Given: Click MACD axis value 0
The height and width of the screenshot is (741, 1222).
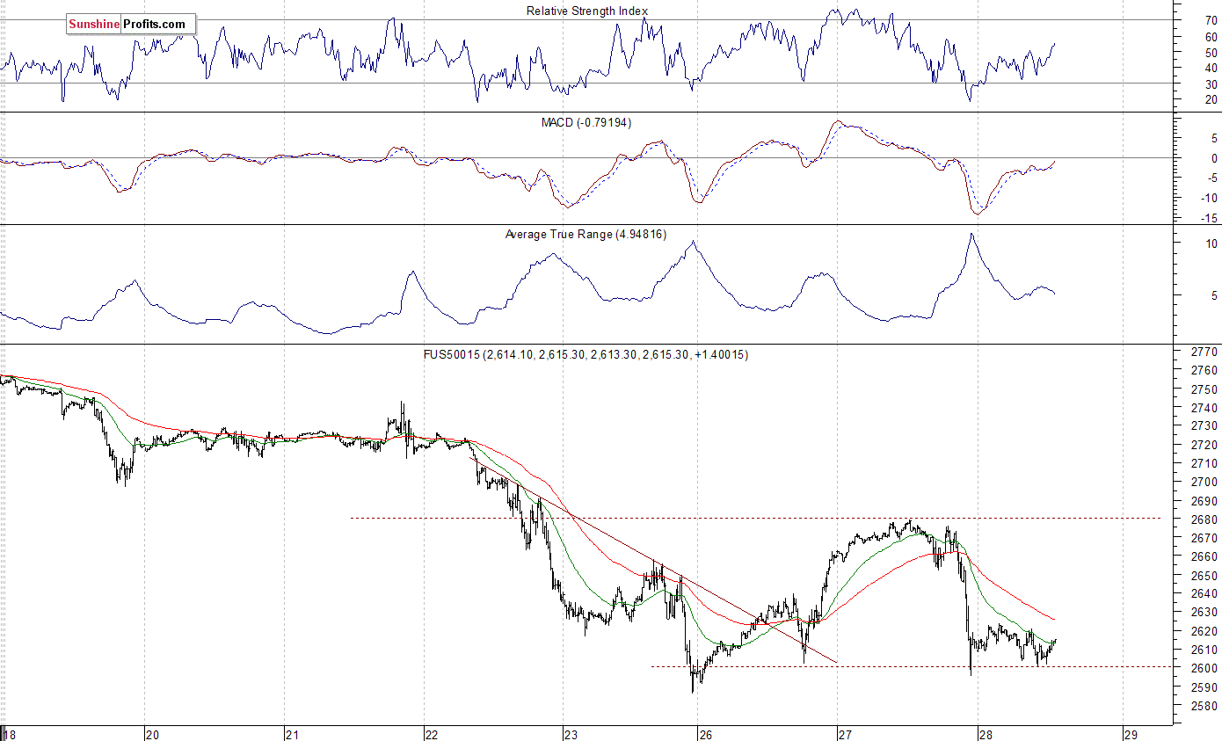Looking at the screenshot, I should click(1214, 159).
